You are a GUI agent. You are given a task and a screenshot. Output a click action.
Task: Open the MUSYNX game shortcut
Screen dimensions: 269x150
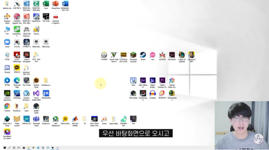(162, 56)
